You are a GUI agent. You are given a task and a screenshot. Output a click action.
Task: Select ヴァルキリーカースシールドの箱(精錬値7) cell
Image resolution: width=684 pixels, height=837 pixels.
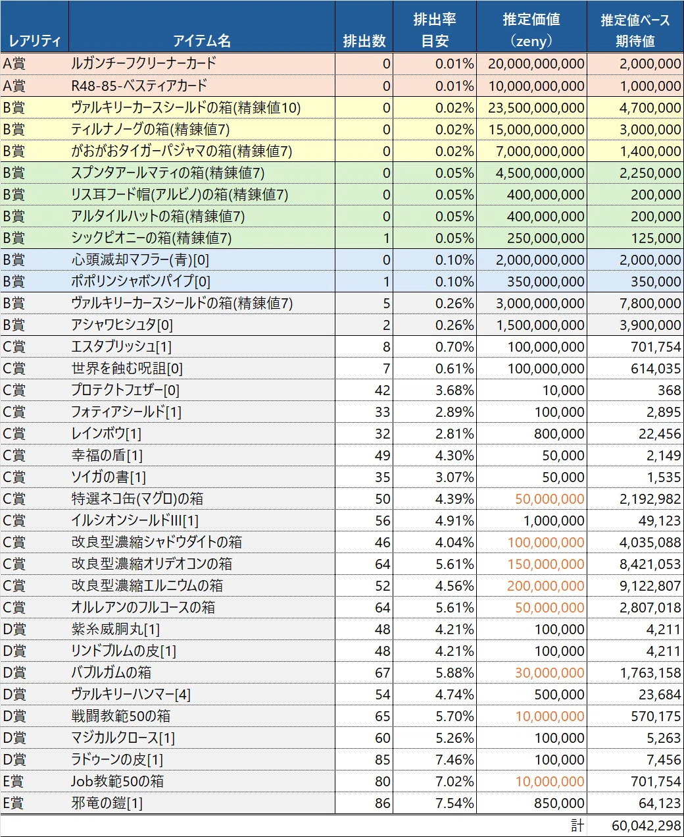(202, 303)
